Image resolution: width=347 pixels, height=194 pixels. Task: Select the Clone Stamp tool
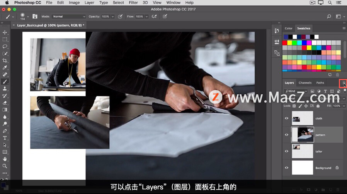(5, 89)
